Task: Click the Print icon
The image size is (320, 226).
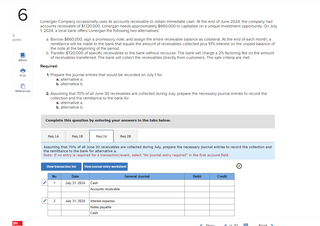Action: (23, 71)
